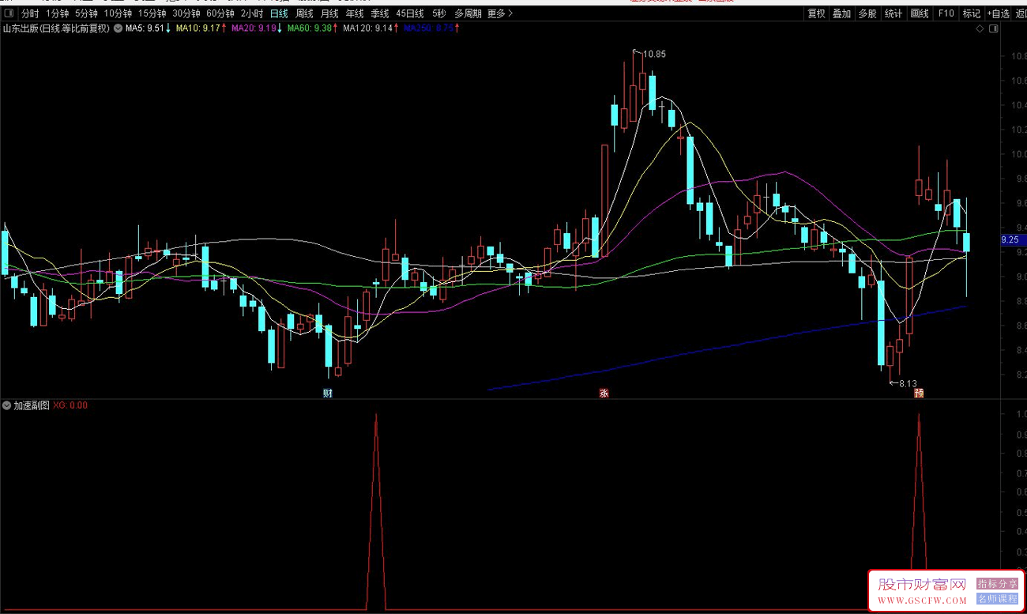Click the MA120: 9.14 indicator label
Image resolution: width=1027 pixels, height=614 pixels.
click(x=367, y=28)
